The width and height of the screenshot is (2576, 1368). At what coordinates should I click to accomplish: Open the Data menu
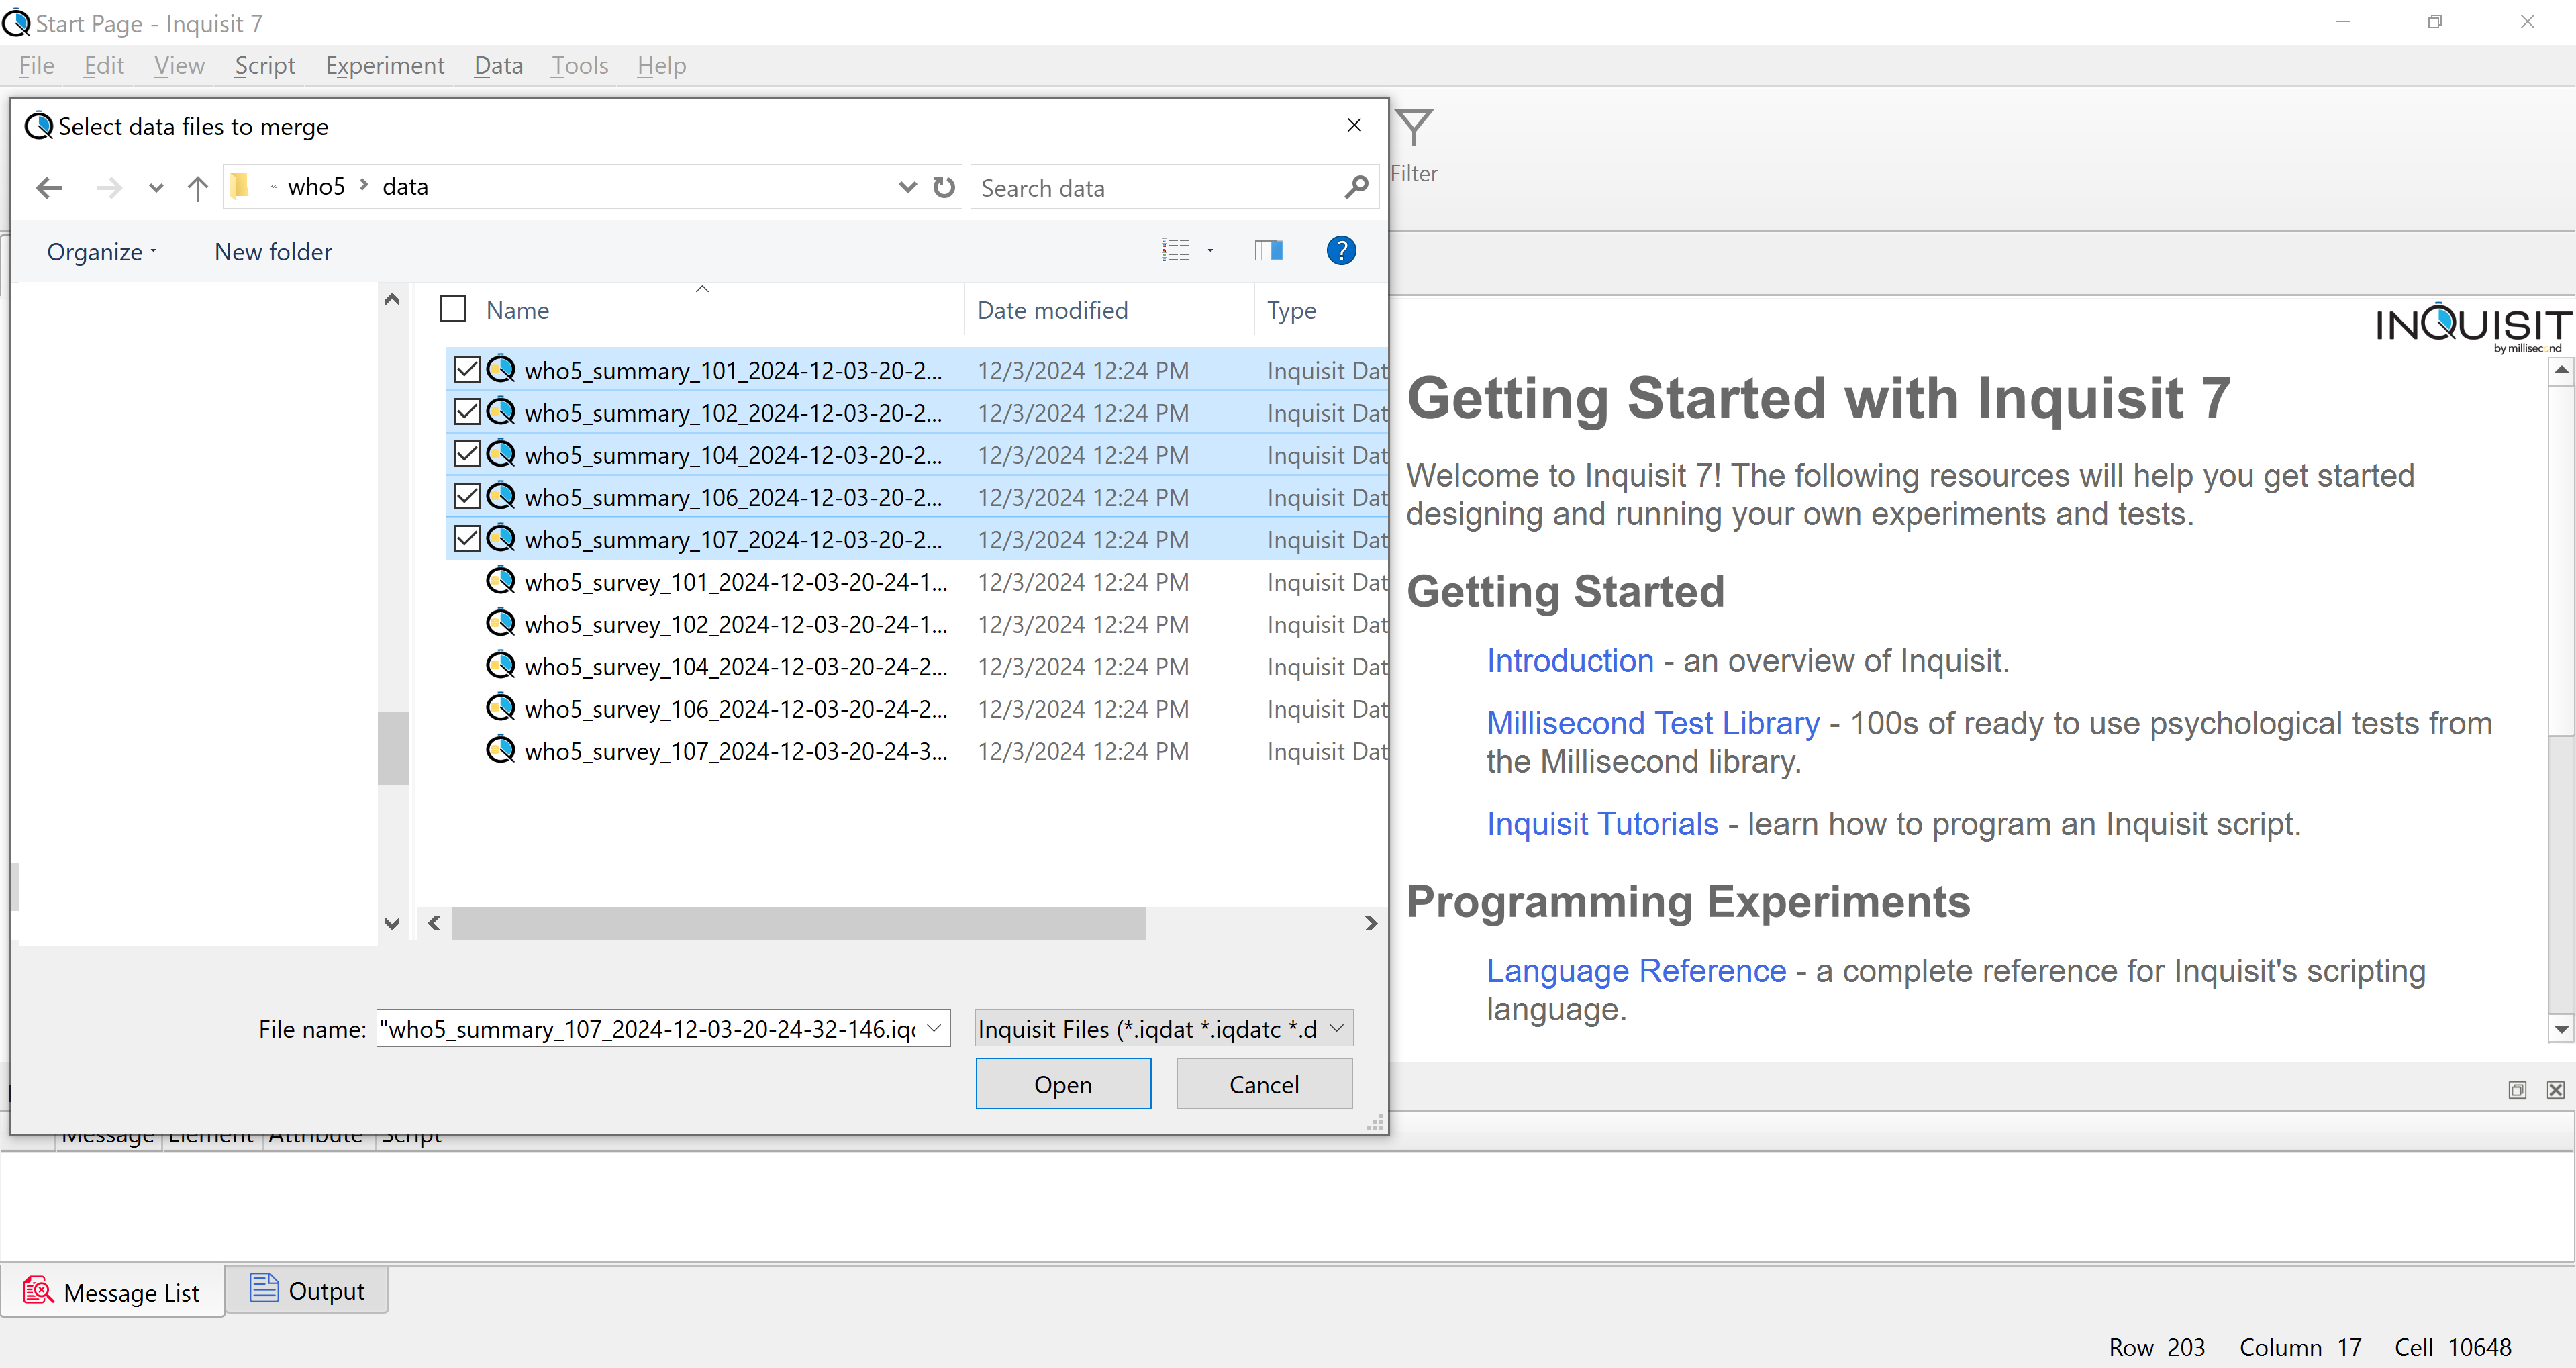pos(498,66)
